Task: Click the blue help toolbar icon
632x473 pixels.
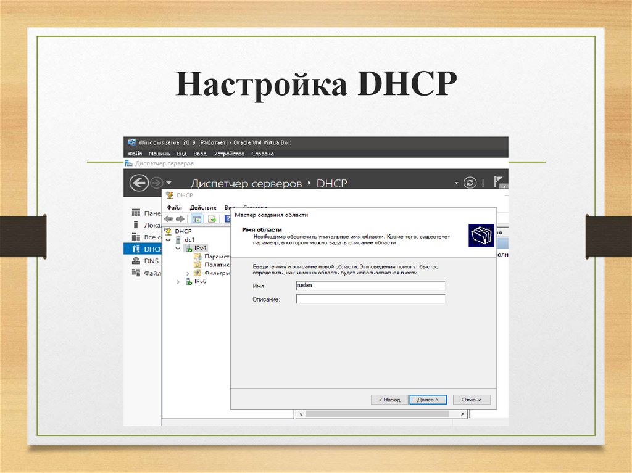Action: [x=227, y=219]
